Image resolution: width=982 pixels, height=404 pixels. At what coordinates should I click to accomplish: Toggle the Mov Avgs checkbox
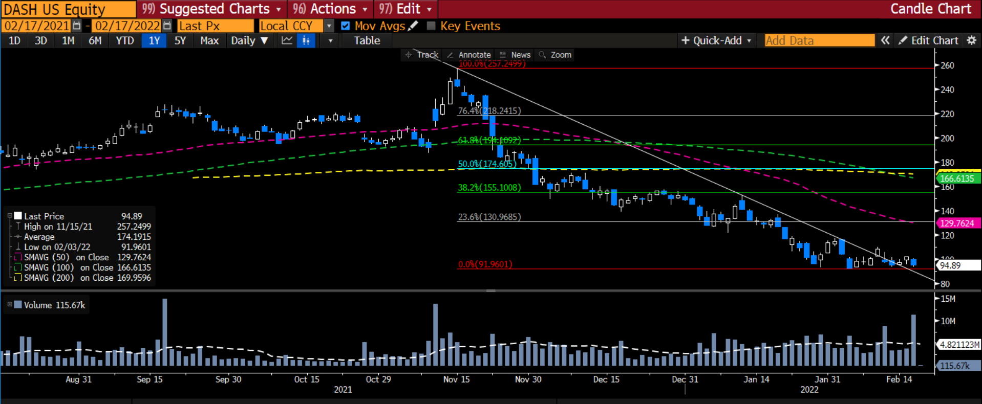tap(346, 26)
